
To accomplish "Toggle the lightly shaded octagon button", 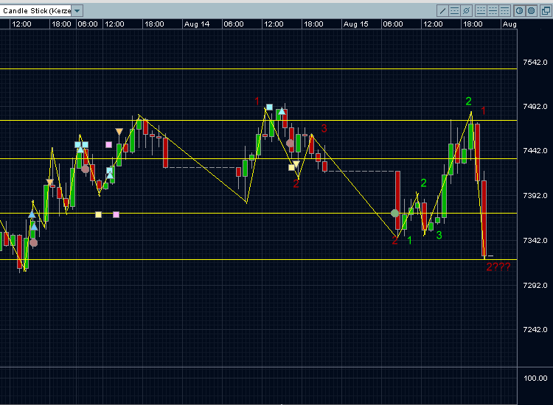I will (x=520, y=10).
